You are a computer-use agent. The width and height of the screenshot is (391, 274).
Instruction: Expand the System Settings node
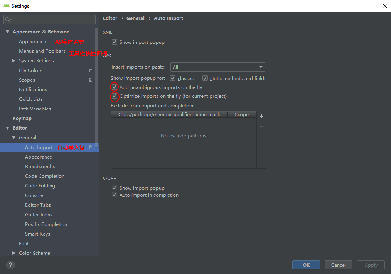(14, 60)
